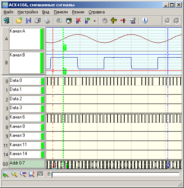Select the Канал B label box
The image size is (184, 188).
(x=25, y=63)
